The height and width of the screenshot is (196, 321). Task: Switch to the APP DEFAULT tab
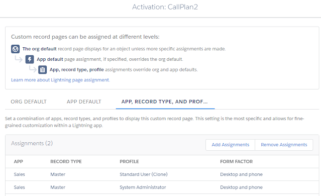tap(84, 102)
